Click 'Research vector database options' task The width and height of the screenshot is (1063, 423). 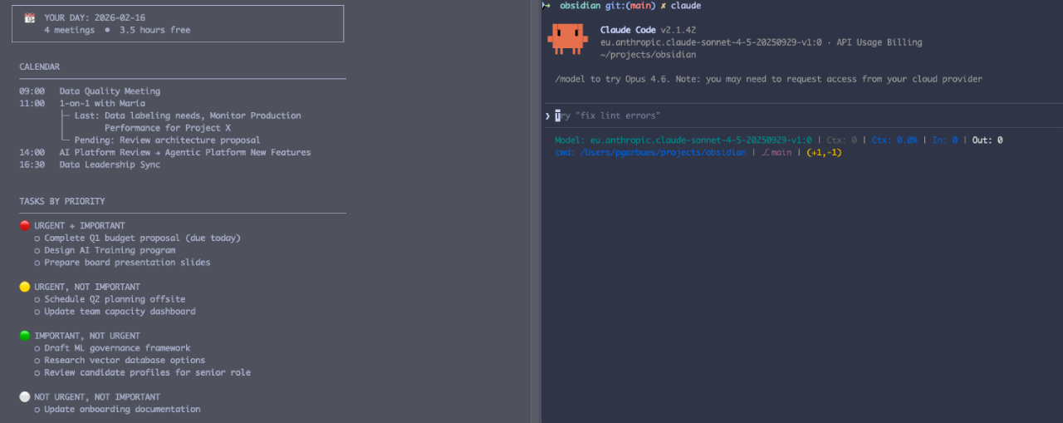tap(125, 361)
